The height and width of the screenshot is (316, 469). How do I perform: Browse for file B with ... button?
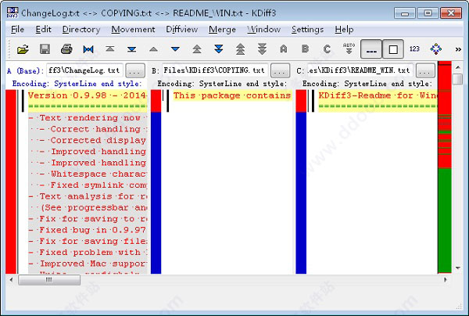[x=281, y=71]
